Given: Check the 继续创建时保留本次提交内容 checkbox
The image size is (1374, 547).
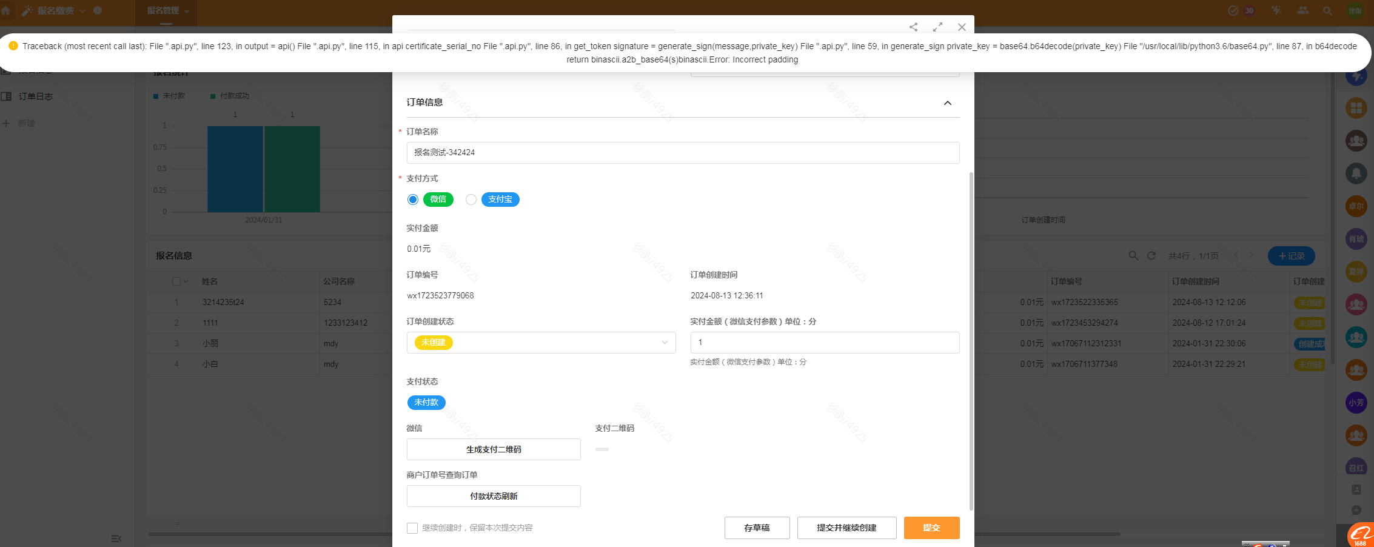Looking at the screenshot, I should click(x=412, y=528).
